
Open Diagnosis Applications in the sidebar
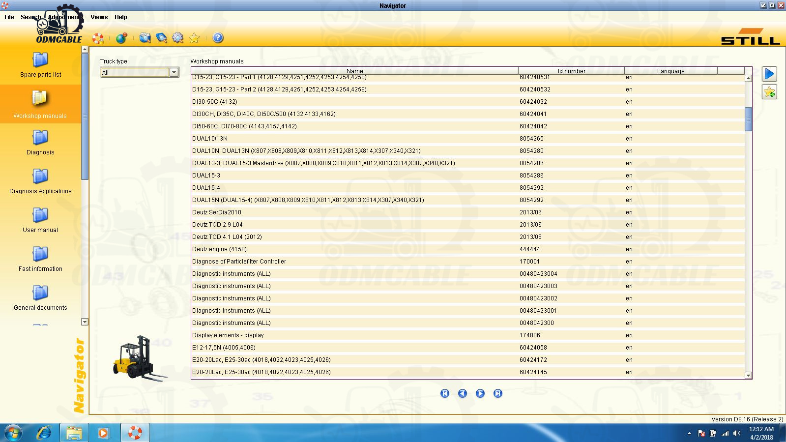pos(40,181)
